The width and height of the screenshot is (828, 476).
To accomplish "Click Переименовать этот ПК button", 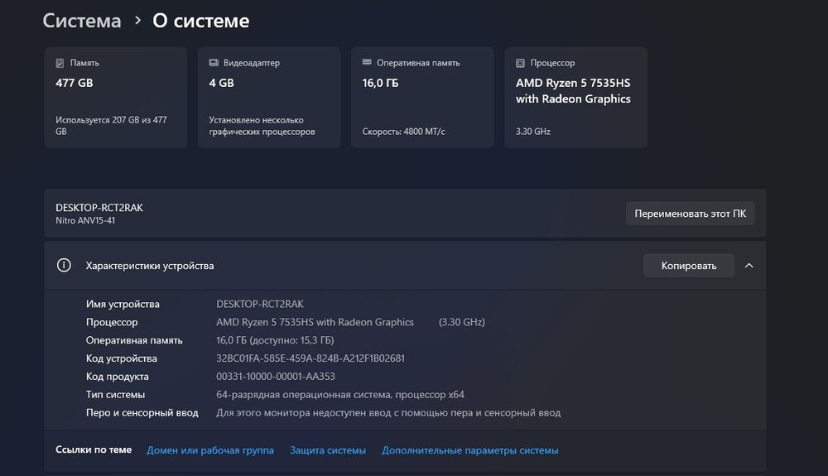I will click(x=691, y=214).
